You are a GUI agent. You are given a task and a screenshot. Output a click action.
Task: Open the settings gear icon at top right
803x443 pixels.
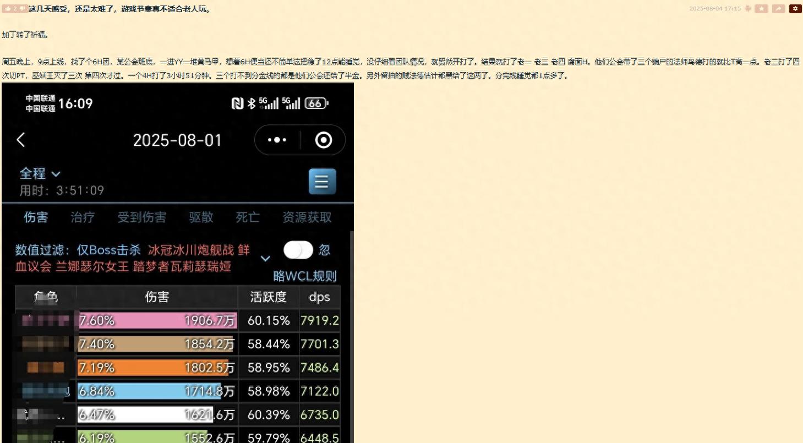pos(794,8)
